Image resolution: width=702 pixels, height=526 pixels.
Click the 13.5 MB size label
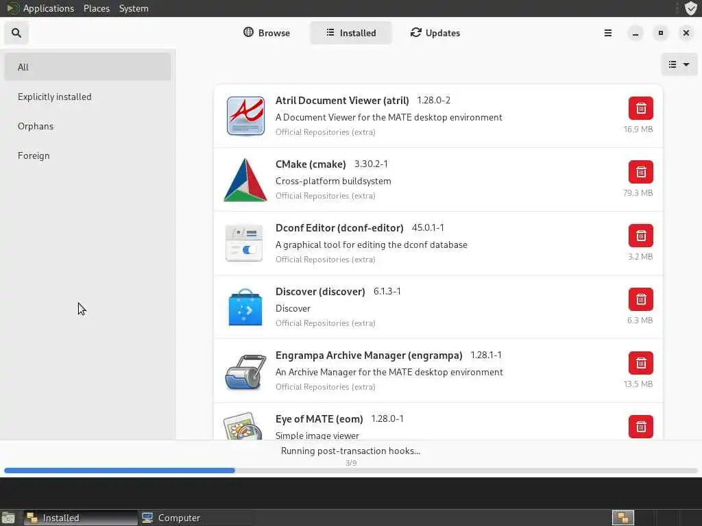coord(638,384)
